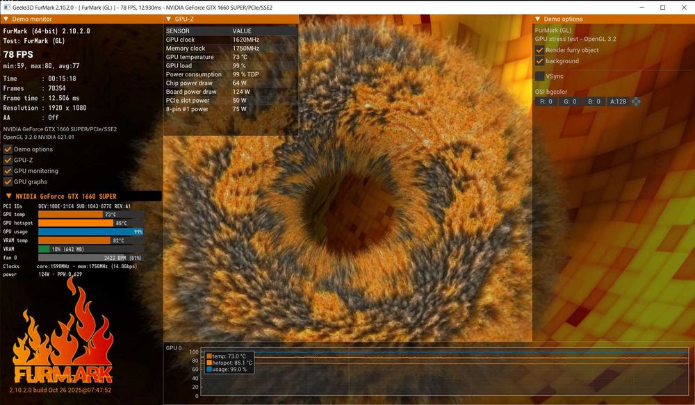Image resolution: width=695 pixels, height=405 pixels.
Task: Click the A:128 alpha value field
Action: (x=618, y=101)
